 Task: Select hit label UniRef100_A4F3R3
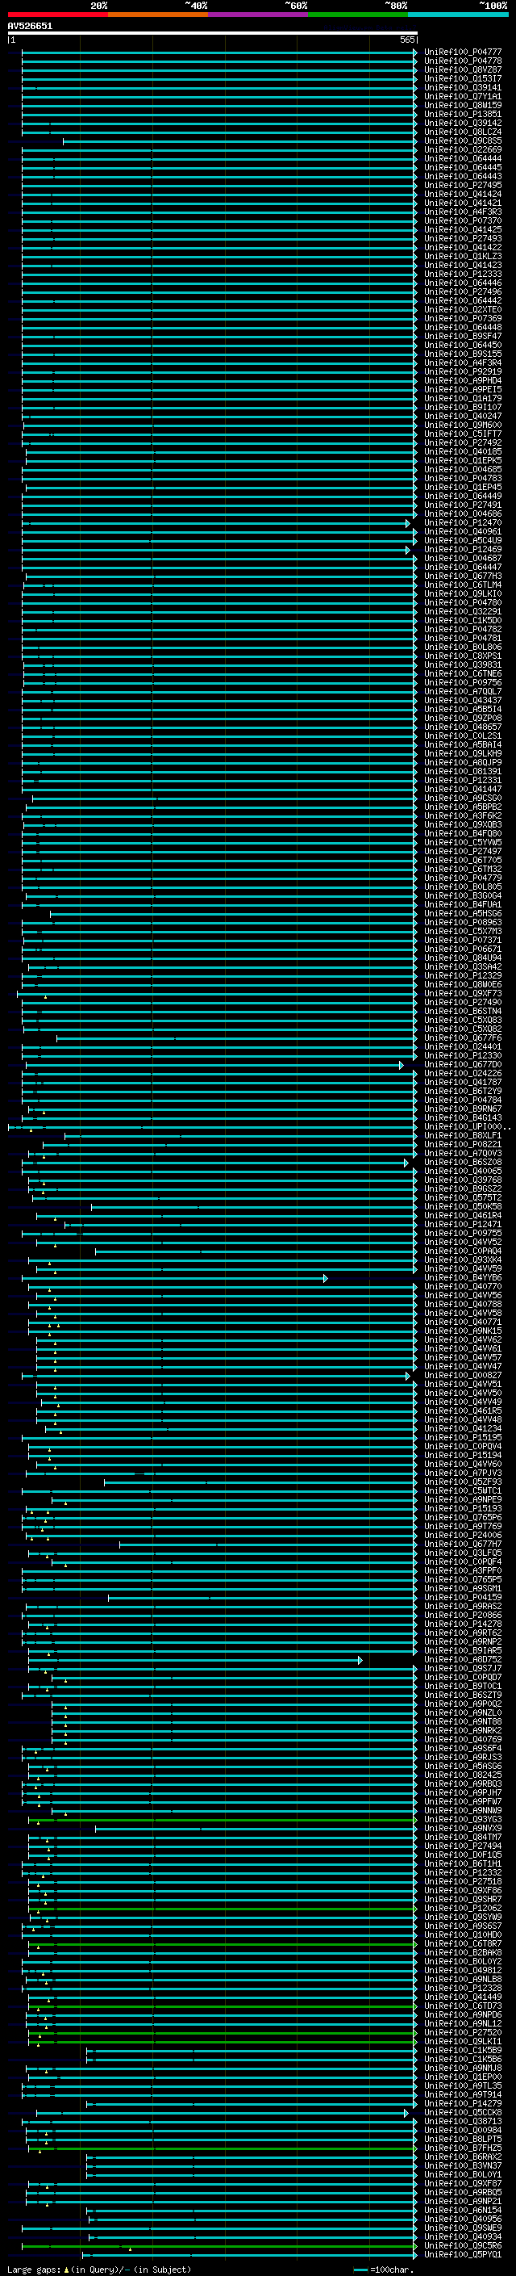(x=463, y=212)
